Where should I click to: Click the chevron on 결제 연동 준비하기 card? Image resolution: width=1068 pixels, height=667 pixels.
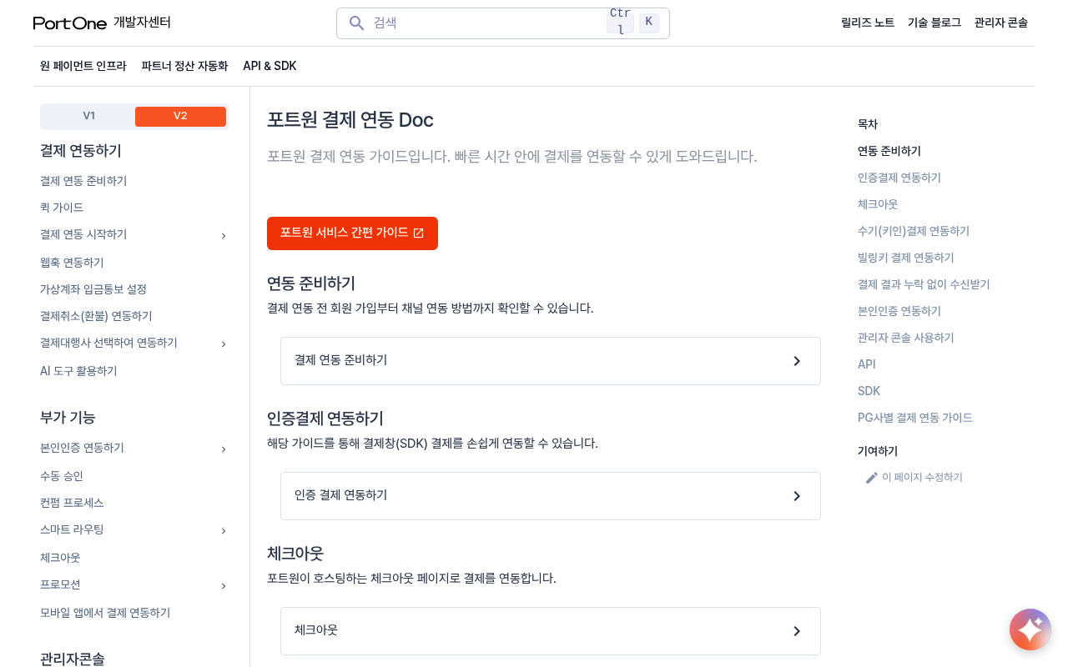pos(797,361)
